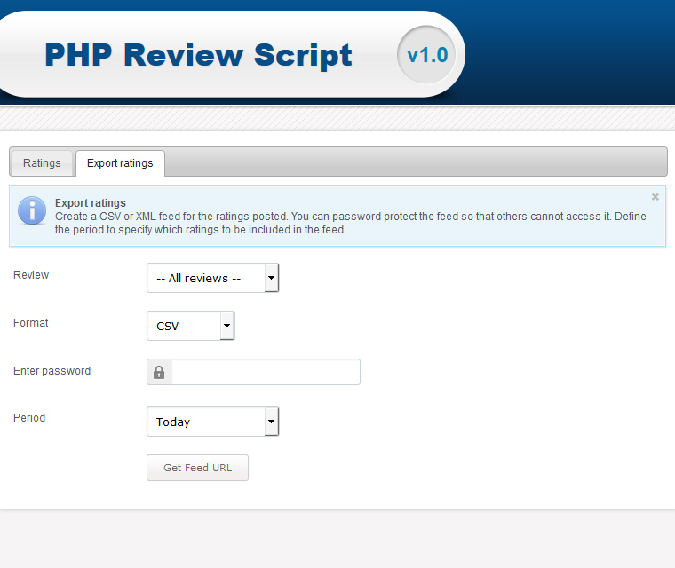The height and width of the screenshot is (568, 675).
Task: Click the v1.0 version badge
Action: [x=427, y=55]
